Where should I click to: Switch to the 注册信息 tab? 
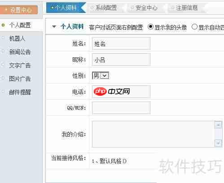tap(187, 8)
